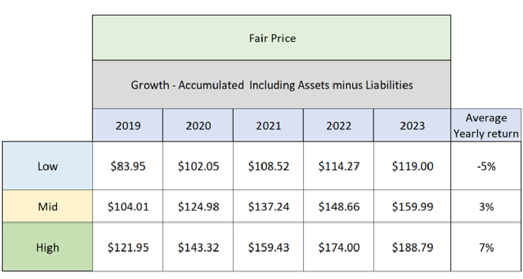The width and height of the screenshot is (523, 279).
Task: Select the High average return 7% cell
Action: tap(486, 248)
